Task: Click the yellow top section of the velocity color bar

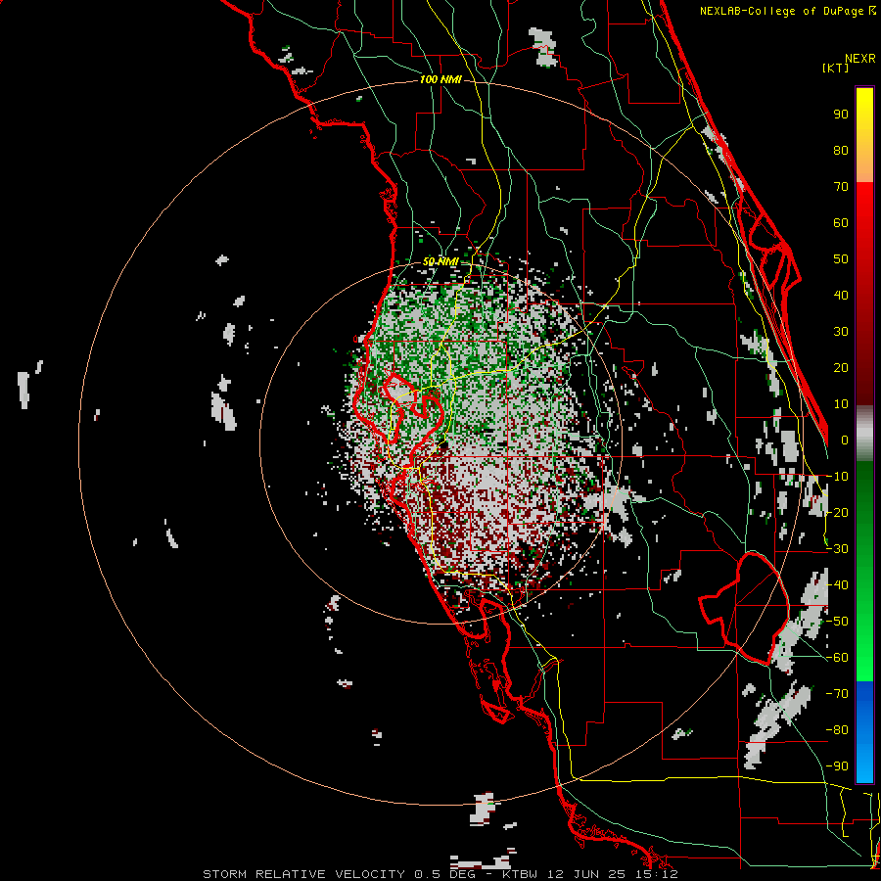Action: 864,135
